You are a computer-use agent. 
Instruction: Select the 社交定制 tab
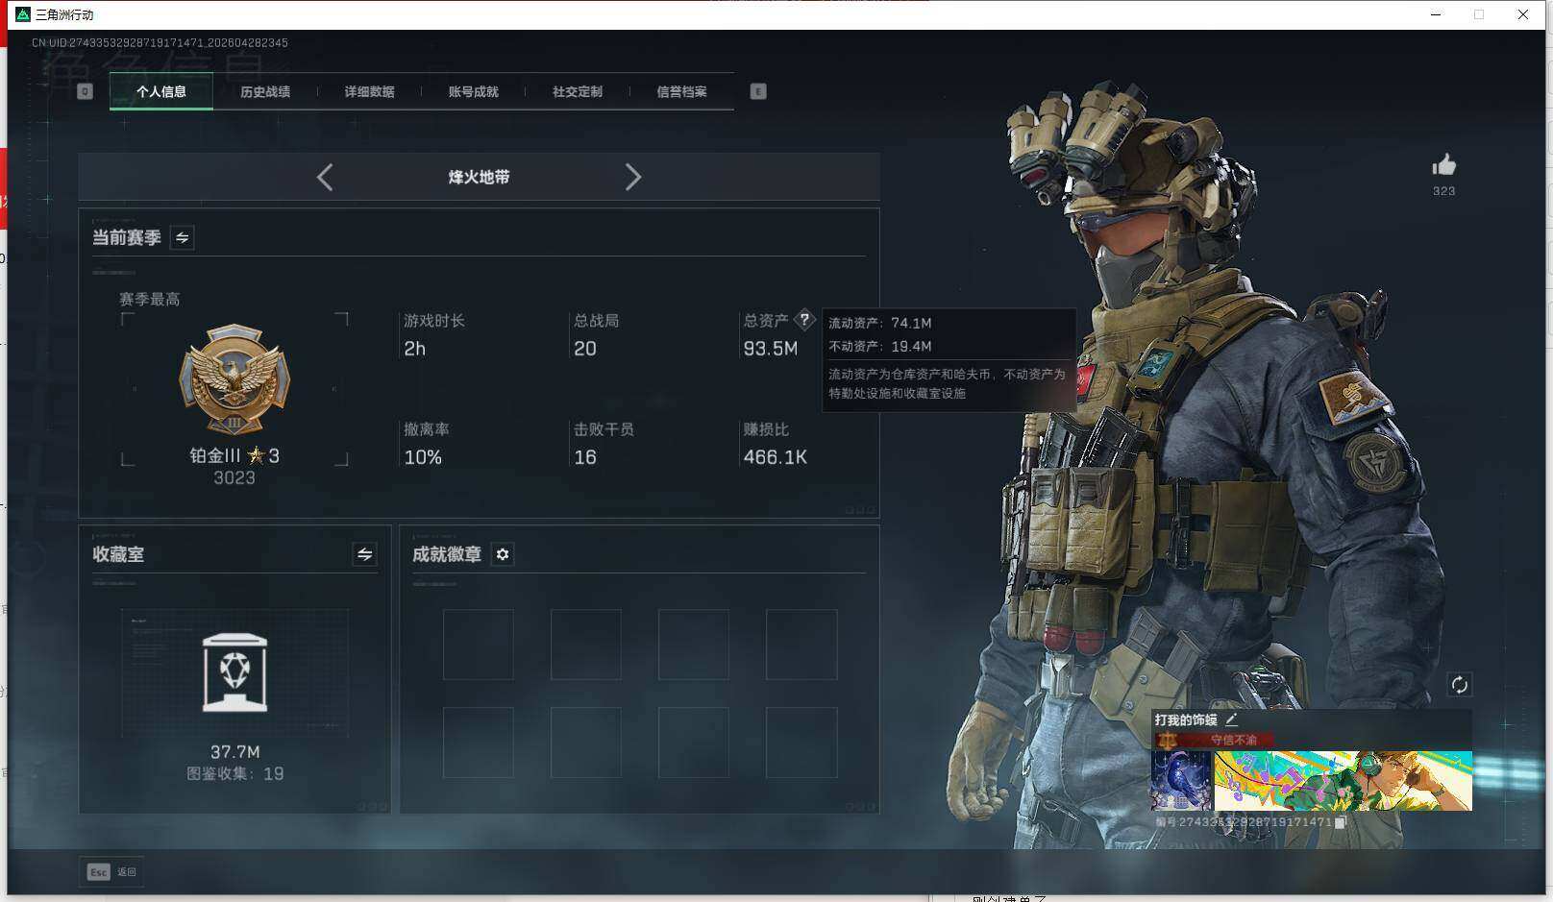(578, 92)
